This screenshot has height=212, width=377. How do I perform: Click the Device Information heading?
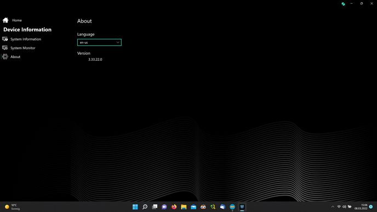(27, 30)
